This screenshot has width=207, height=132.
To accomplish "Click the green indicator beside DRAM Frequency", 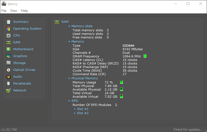I will coord(145,56).
